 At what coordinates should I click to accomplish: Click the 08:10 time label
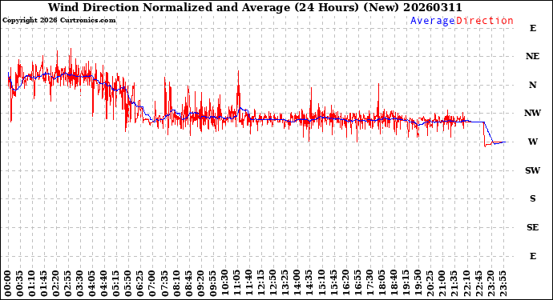[x=176, y=283]
